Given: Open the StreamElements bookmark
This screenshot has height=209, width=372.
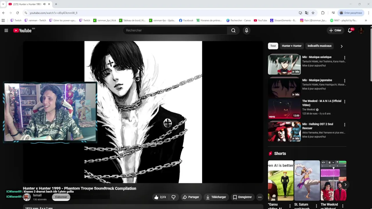Looking at the screenshot, I should [x=283, y=20].
